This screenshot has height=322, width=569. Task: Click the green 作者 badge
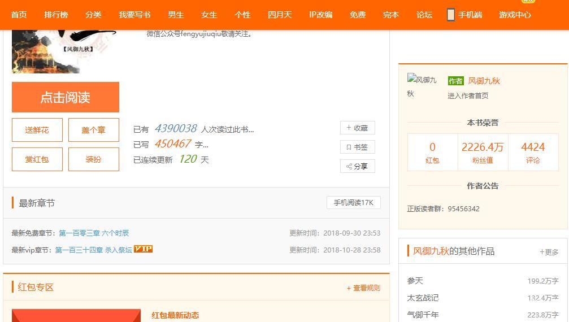click(x=455, y=81)
